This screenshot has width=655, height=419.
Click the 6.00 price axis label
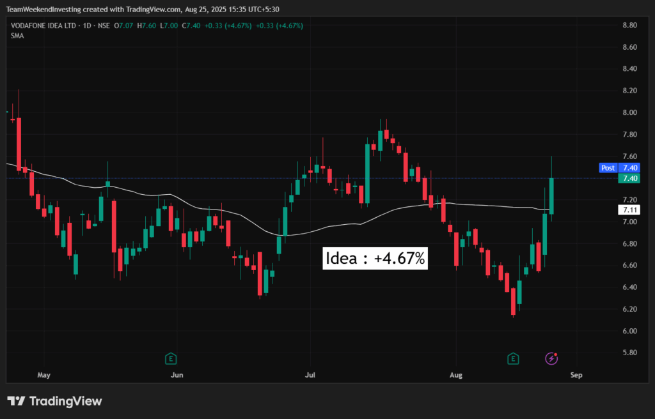(x=629, y=331)
